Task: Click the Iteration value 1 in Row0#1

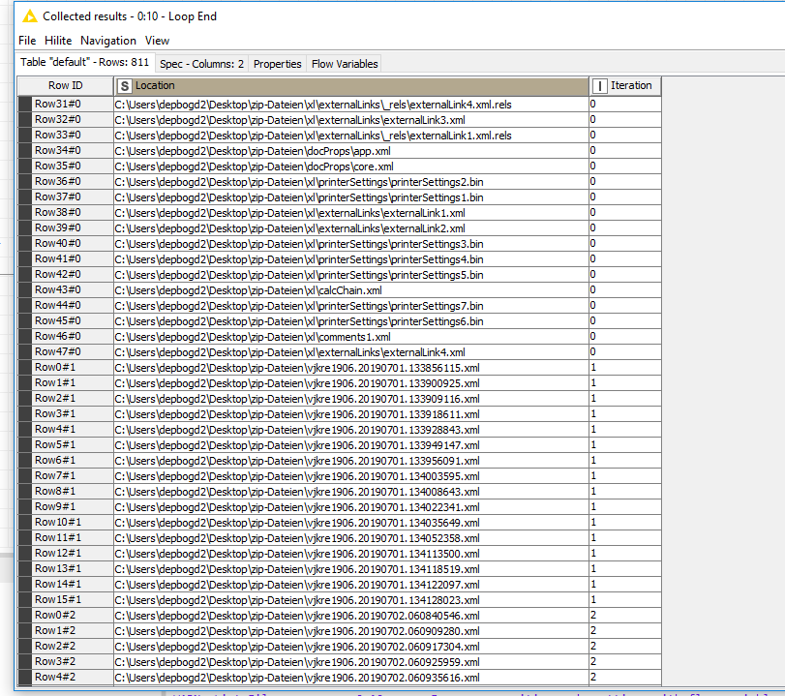Action: [625, 368]
